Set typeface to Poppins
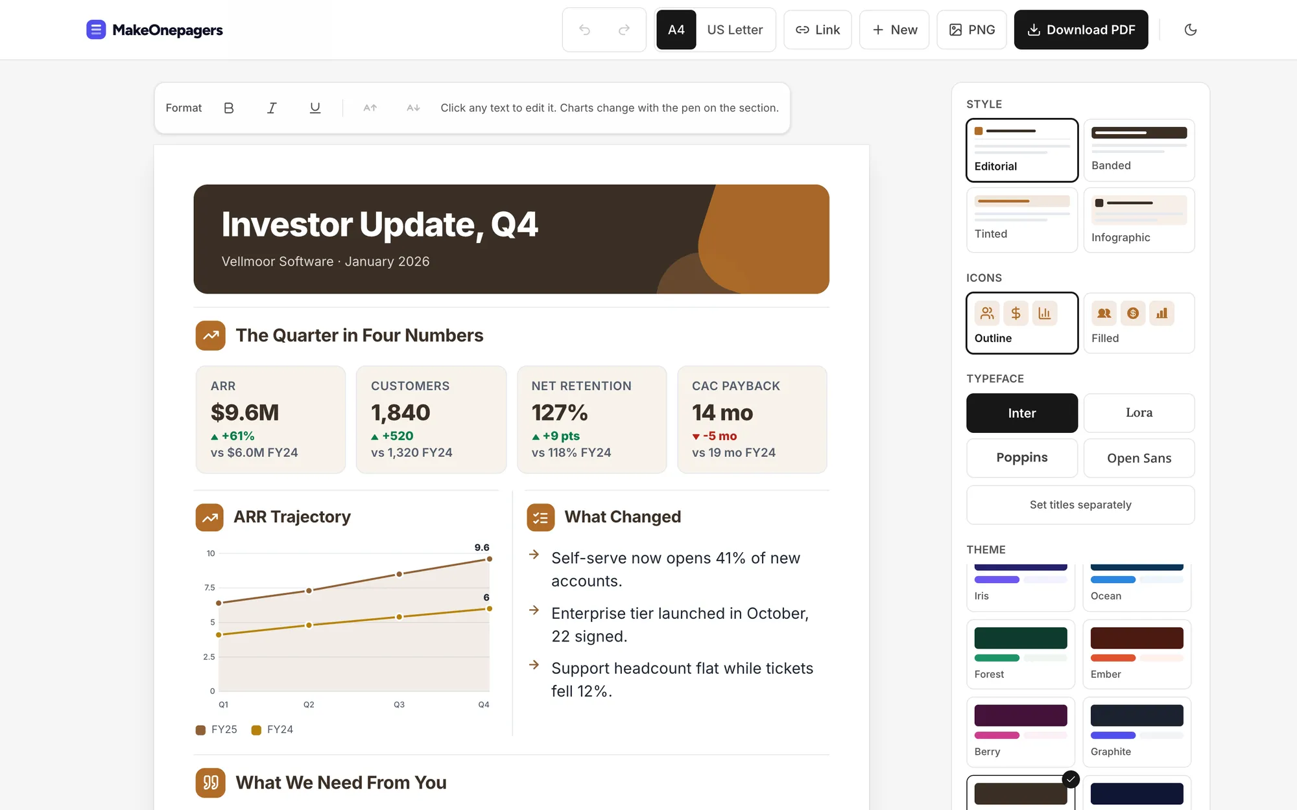Image resolution: width=1297 pixels, height=810 pixels. click(1022, 458)
